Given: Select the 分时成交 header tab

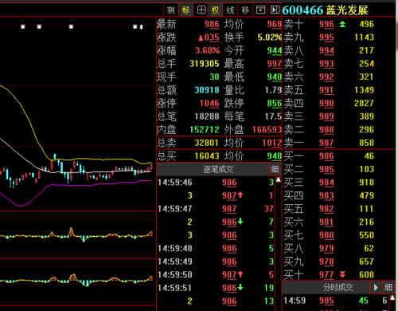Looking at the screenshot, I should click(x=338, y=287).
